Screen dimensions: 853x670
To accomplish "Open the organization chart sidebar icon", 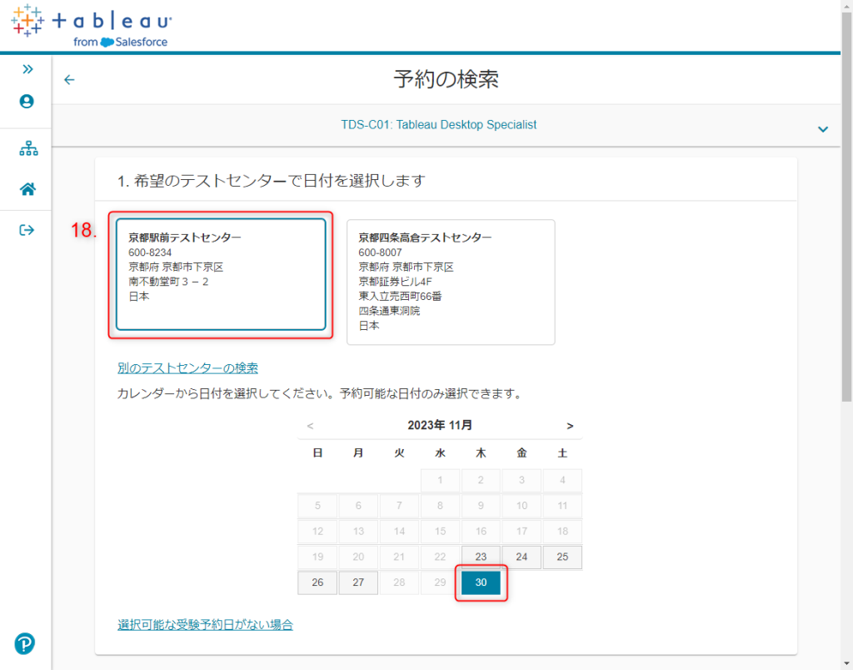I will (x=28, y=148).
